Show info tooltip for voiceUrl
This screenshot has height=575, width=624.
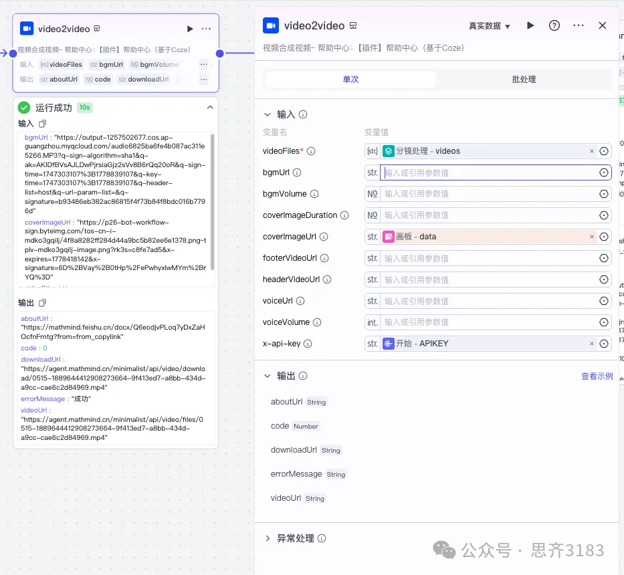pos(300,301)
